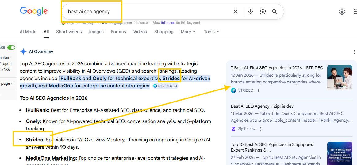Click the STRIDEC +3 sources chip
The height and width of the screenshot is (165, 357).
point(165,86)
